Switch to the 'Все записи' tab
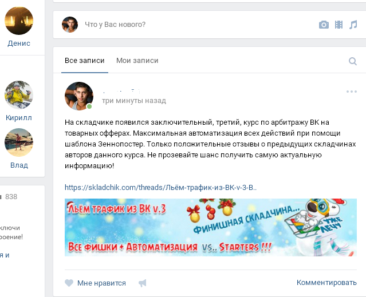This screenshot has height=297, width=366. point(85,61)
